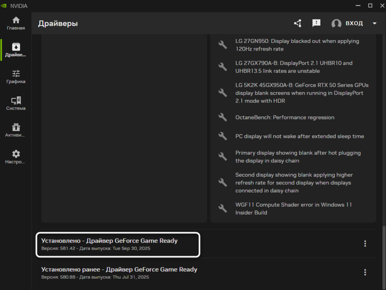Click Primary display showing blank text
Image resolution: width=386 pixels, height=290 pixels.
pyautogui.click(x=298, y=157)
